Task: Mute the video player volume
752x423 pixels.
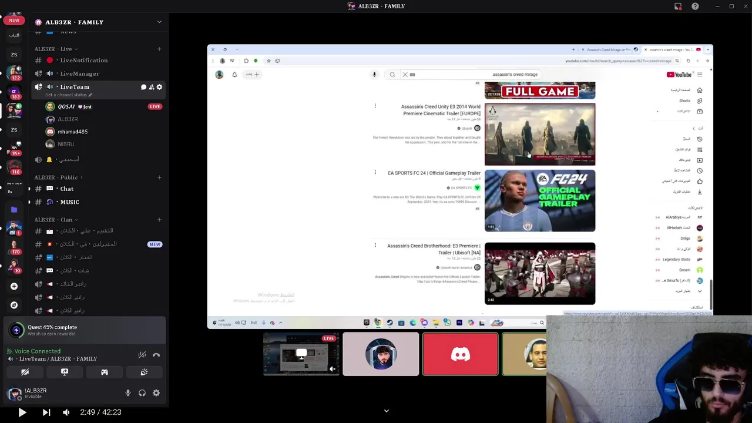Action: click(x=66, y=412)
